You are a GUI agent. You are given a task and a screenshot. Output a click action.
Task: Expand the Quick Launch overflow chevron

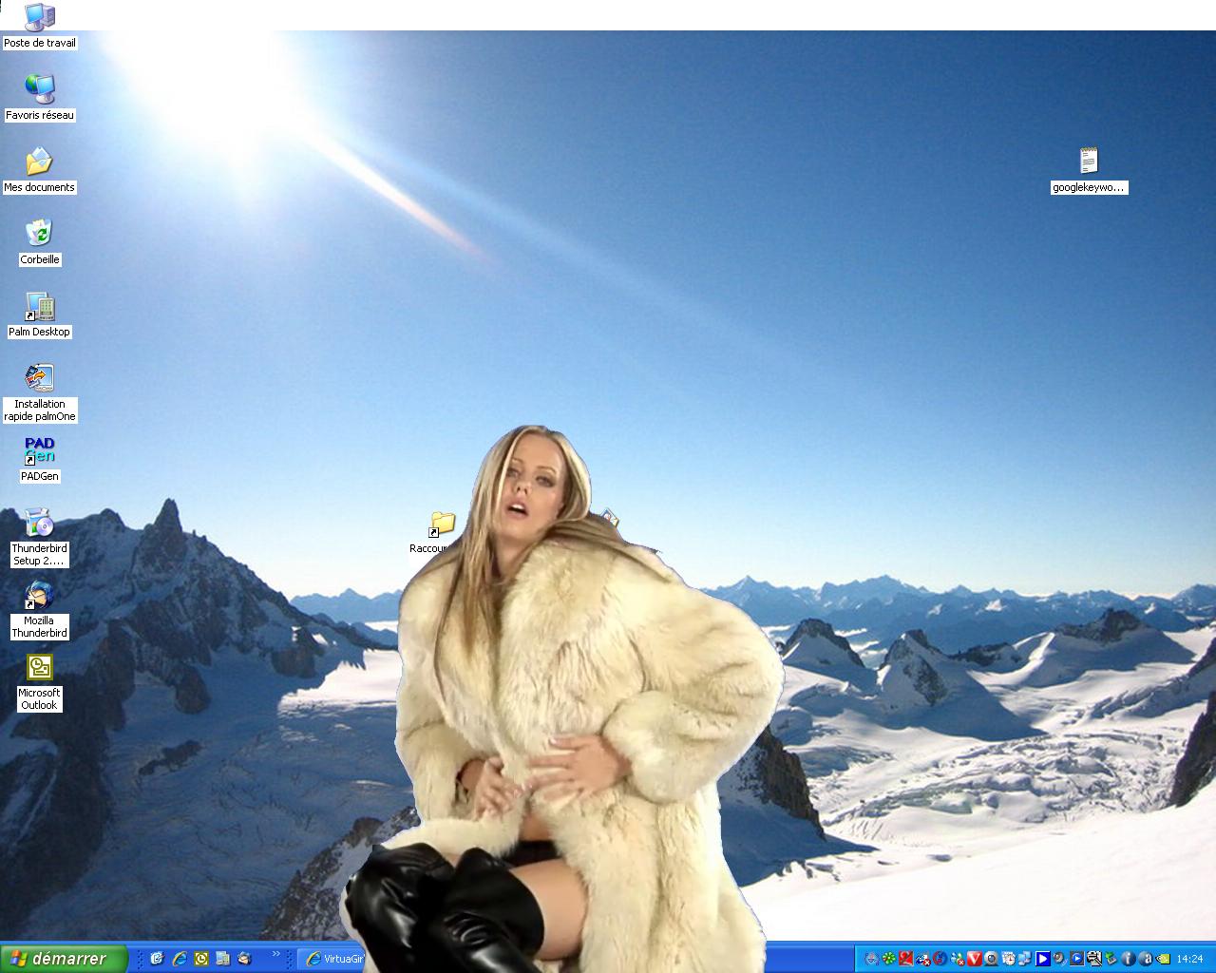tap(276, 954)
